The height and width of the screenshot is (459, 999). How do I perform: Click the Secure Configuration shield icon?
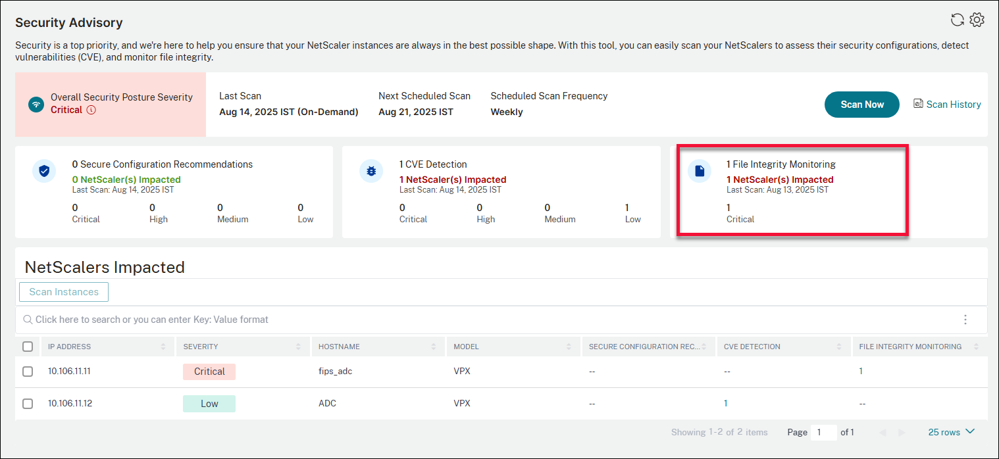click(x=44, y=171)
